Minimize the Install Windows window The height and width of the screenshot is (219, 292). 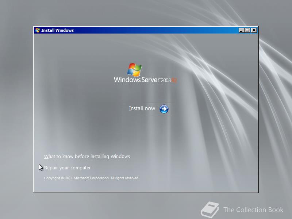tap(241, 30)
